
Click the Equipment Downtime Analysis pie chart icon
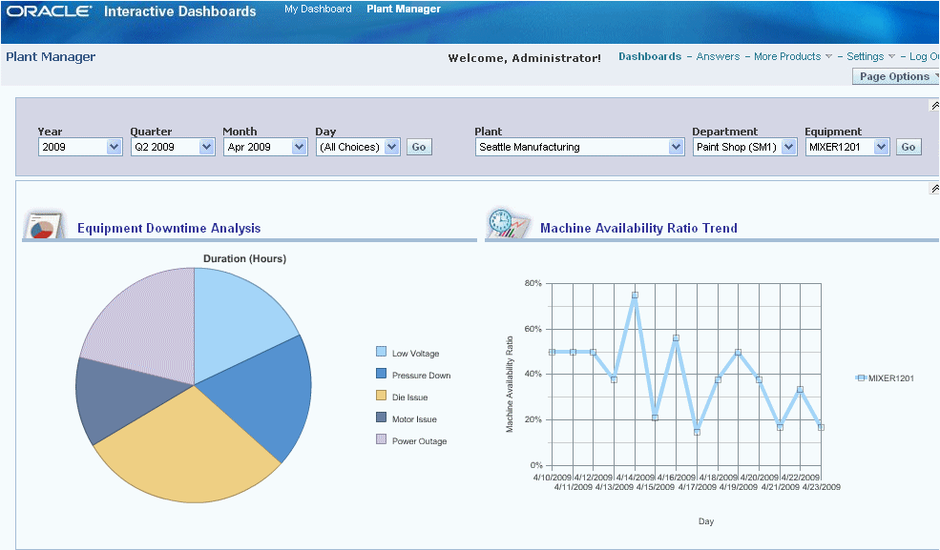point(44,226)
